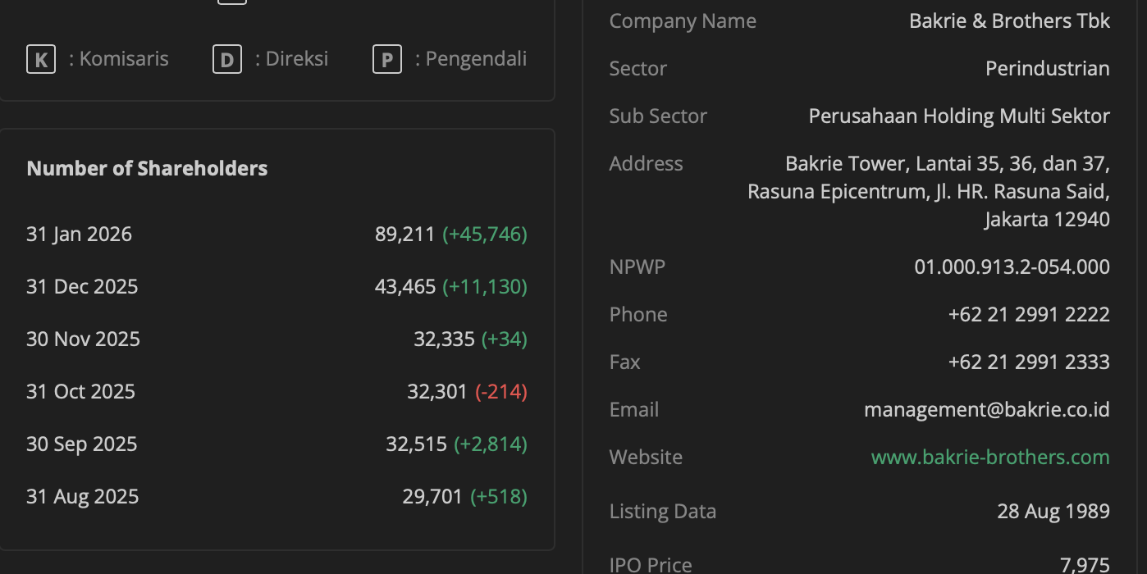Click the fax number +62 21 2991 2333
This screenshot has height=574, width=1147.
coord(1028,362)
